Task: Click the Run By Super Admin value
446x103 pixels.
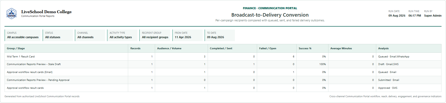Action: pos(433,16)
